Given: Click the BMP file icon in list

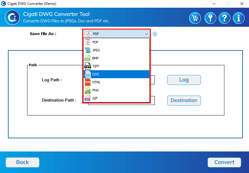Looking at the screenshot, I should click(88, 58).
